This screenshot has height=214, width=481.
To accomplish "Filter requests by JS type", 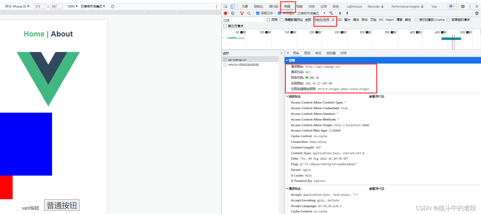I will tap(333, 20).
